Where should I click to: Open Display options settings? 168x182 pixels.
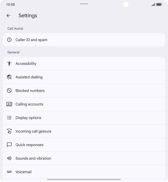click(x=84, y=118)
